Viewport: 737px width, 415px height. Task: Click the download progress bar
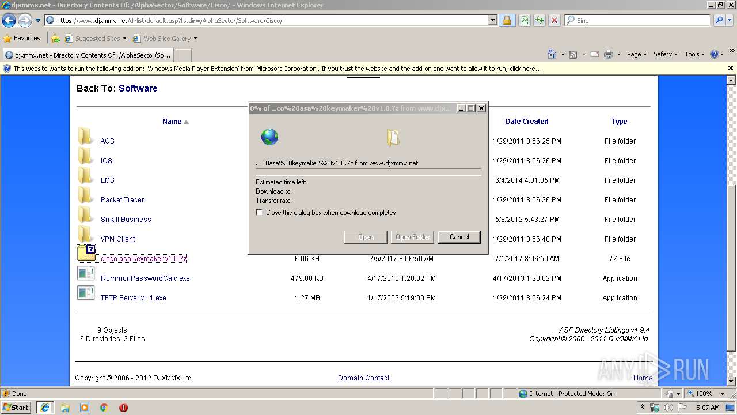(x=368, y=172)
